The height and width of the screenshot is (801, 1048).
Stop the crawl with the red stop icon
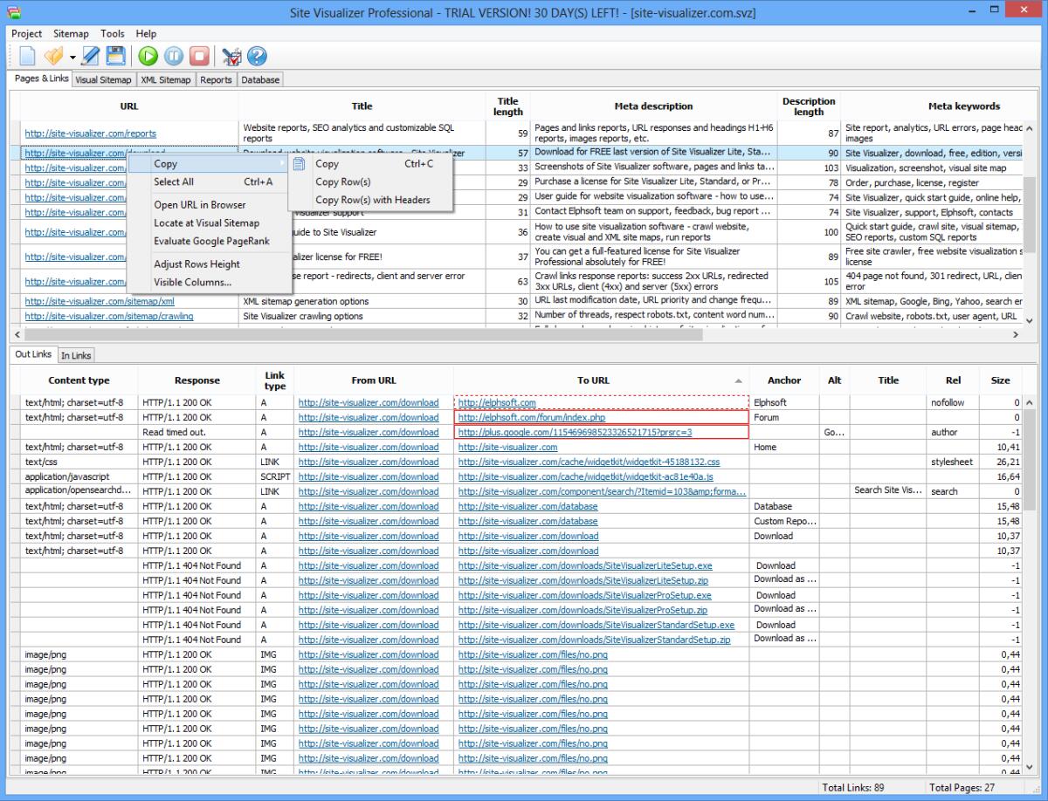(x=198, y=57)
